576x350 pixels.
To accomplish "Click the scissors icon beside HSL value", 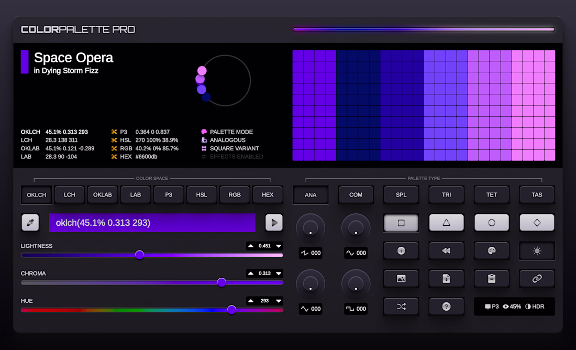I will [x=114, y=140].
